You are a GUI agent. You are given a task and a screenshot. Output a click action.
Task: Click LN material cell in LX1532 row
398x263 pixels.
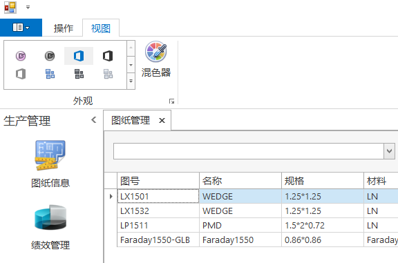pos(381,211)
